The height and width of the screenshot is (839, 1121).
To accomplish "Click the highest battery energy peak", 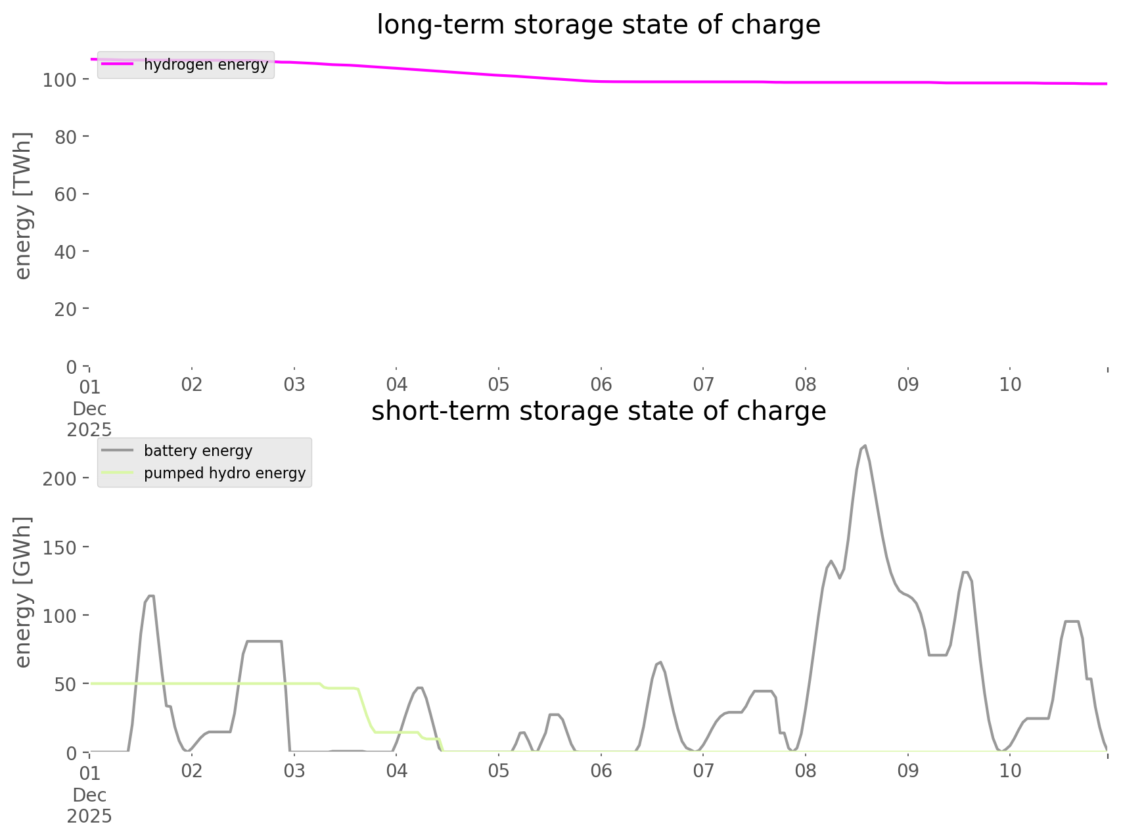I will click(864, 446).
